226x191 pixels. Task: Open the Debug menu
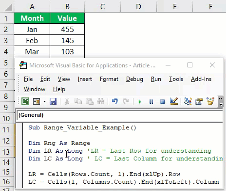pyautogui.click(x=134, y=79)
